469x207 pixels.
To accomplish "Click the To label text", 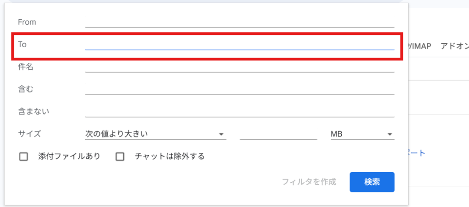I will pos(22,44).
